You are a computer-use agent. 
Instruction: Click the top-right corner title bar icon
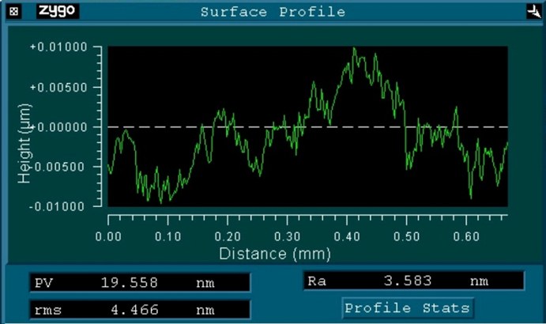[531, 12]
